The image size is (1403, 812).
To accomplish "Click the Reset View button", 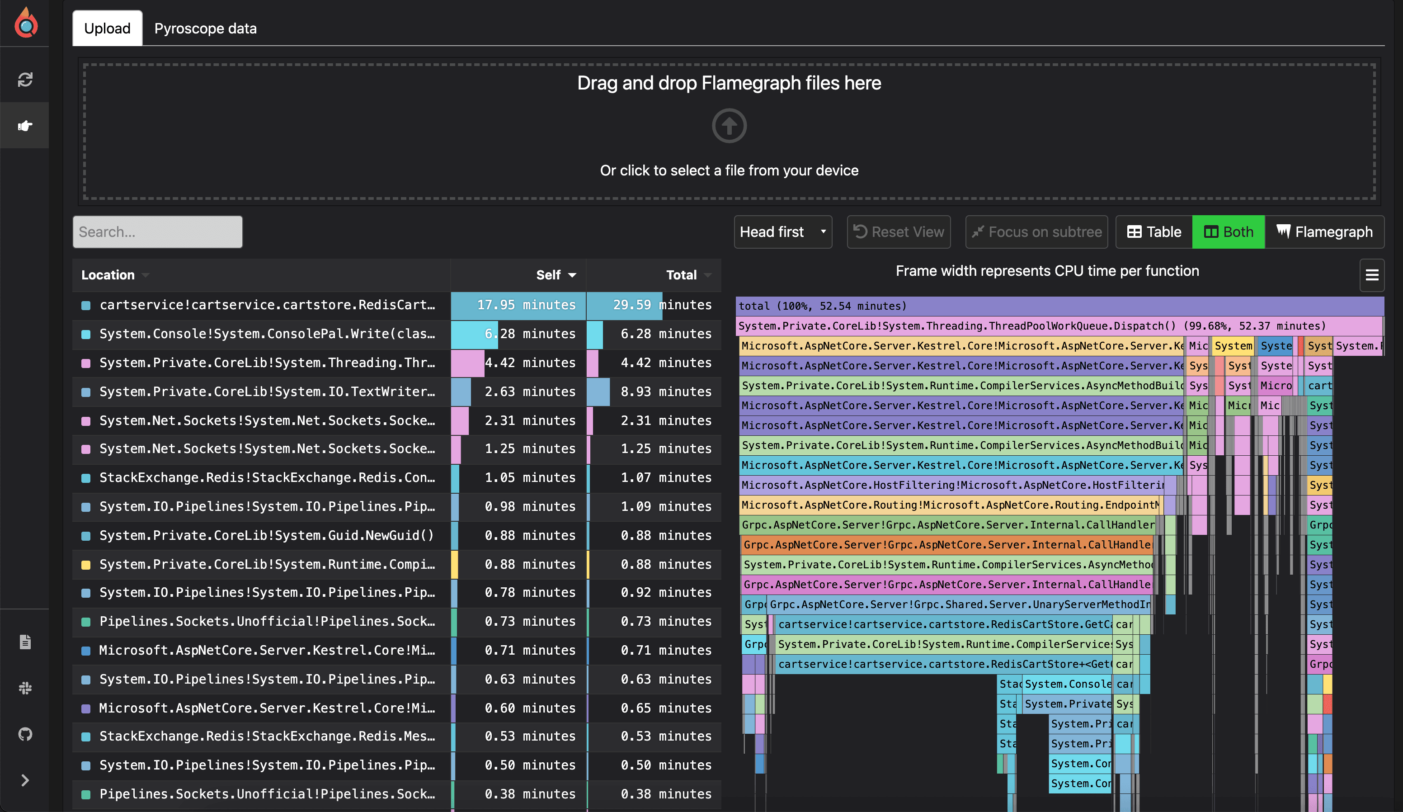I will (899, 231).
